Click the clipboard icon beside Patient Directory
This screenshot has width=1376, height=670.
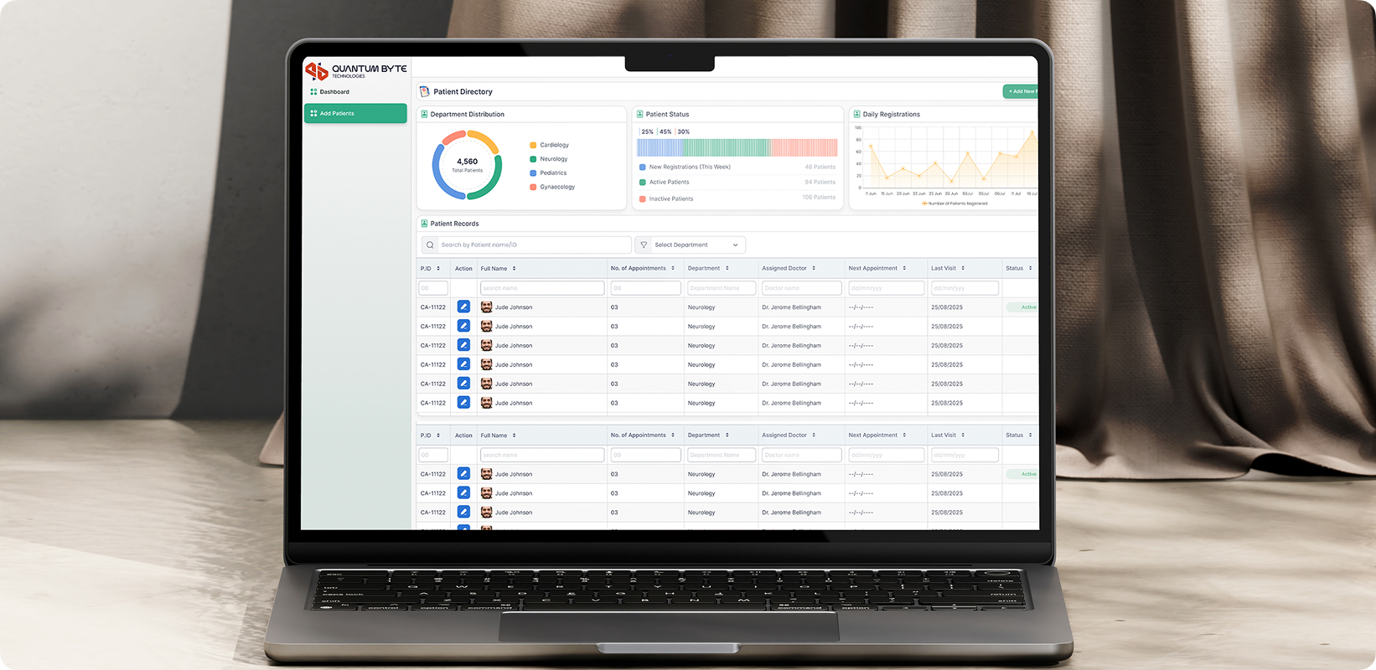coord(425,91)
